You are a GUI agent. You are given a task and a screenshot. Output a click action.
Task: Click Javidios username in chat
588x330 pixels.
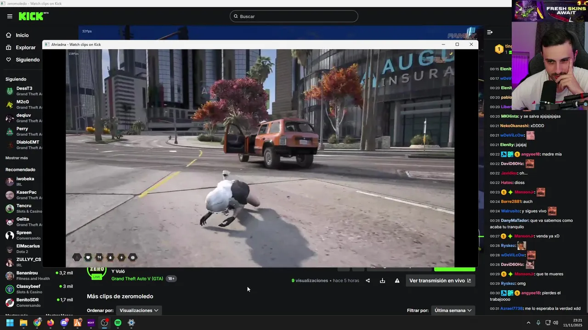[x=509, y=173]
